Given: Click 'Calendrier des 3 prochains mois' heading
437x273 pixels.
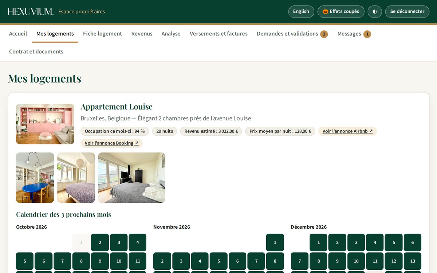Looking at the screenshot, I should click(63, 214).
